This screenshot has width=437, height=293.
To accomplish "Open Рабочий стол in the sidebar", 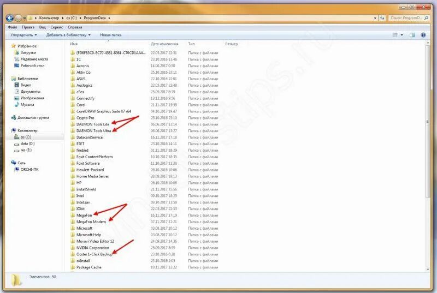I will [32, 65].
